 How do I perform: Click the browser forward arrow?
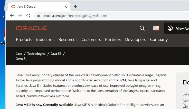20,16
